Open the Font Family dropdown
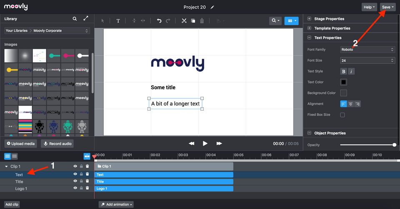 pyautogui.click(x=367, y=50)
